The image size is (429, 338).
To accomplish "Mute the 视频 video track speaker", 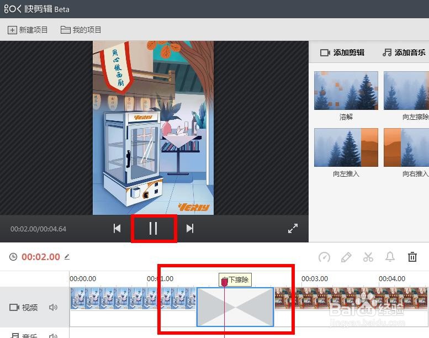I will pyautogui.click(x=53, y=307).
